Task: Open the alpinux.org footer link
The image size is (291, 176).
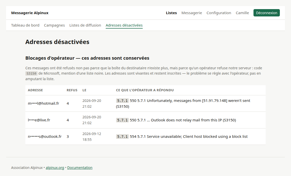Action: pyautogui.click(x=55, y=168)
